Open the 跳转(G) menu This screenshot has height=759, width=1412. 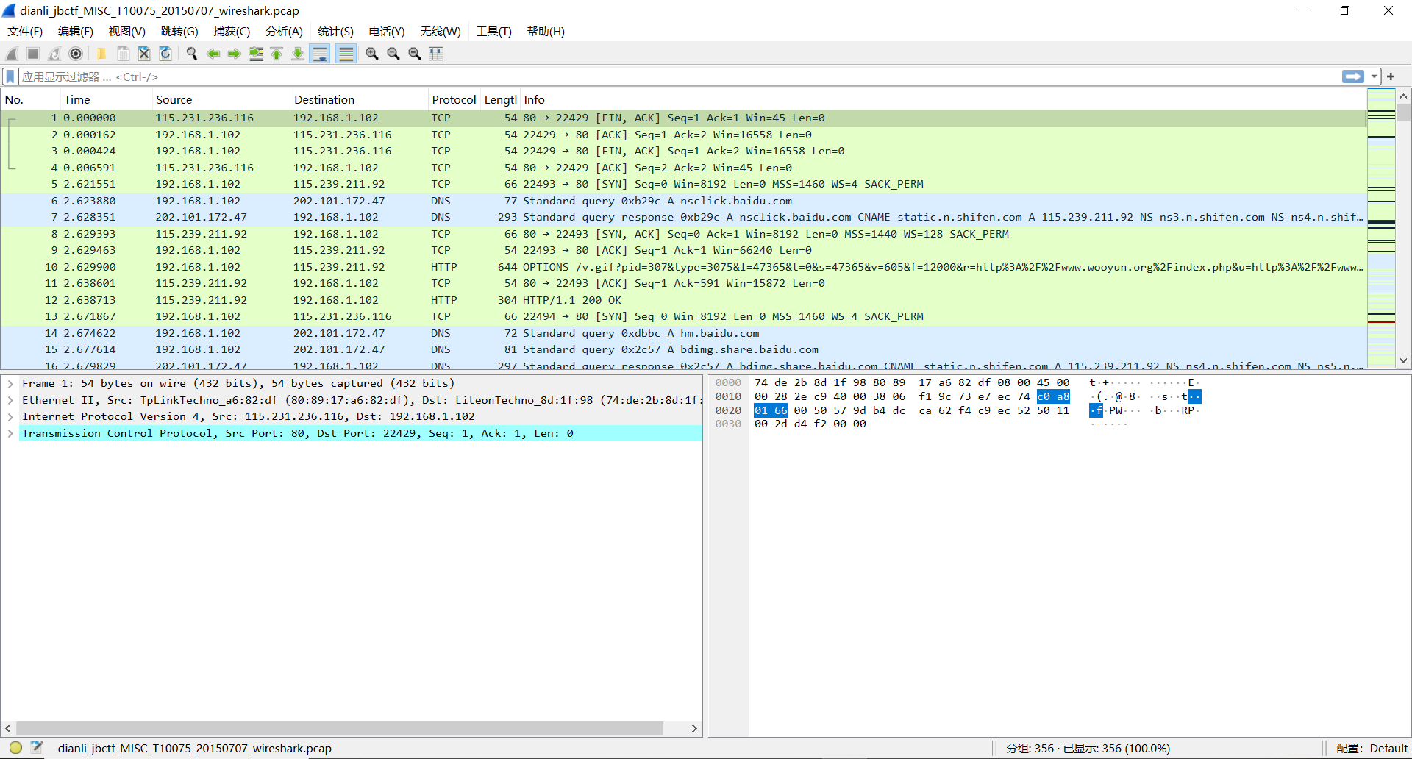(x=179, y=32)
